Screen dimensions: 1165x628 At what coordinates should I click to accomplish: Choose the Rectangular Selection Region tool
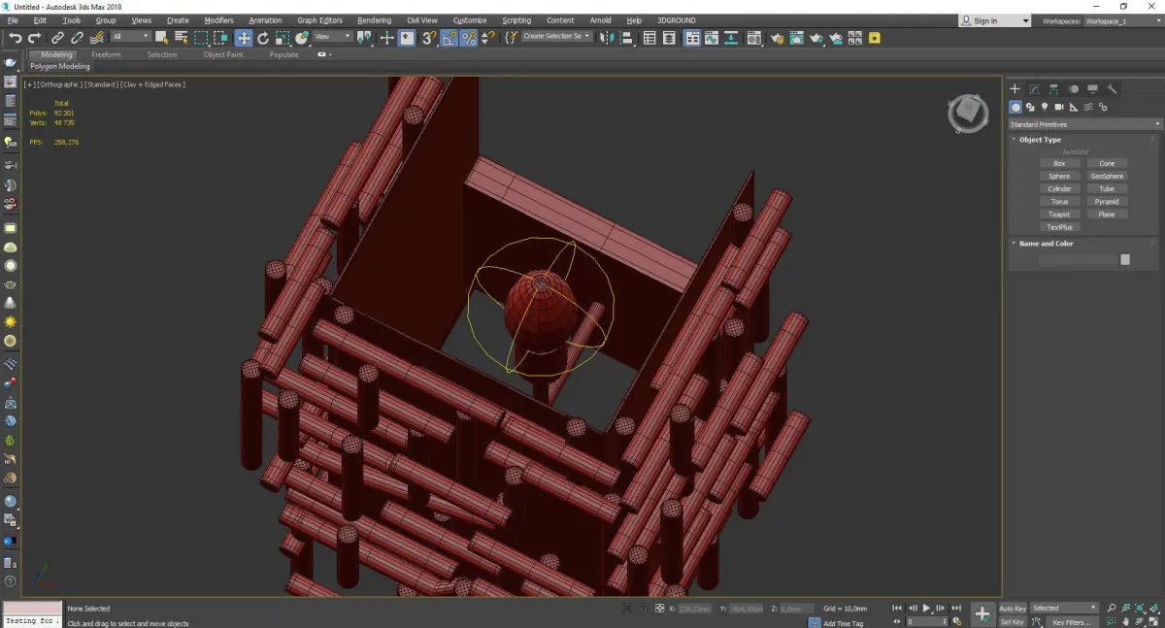pyautogui.click(x=201, y=38)
